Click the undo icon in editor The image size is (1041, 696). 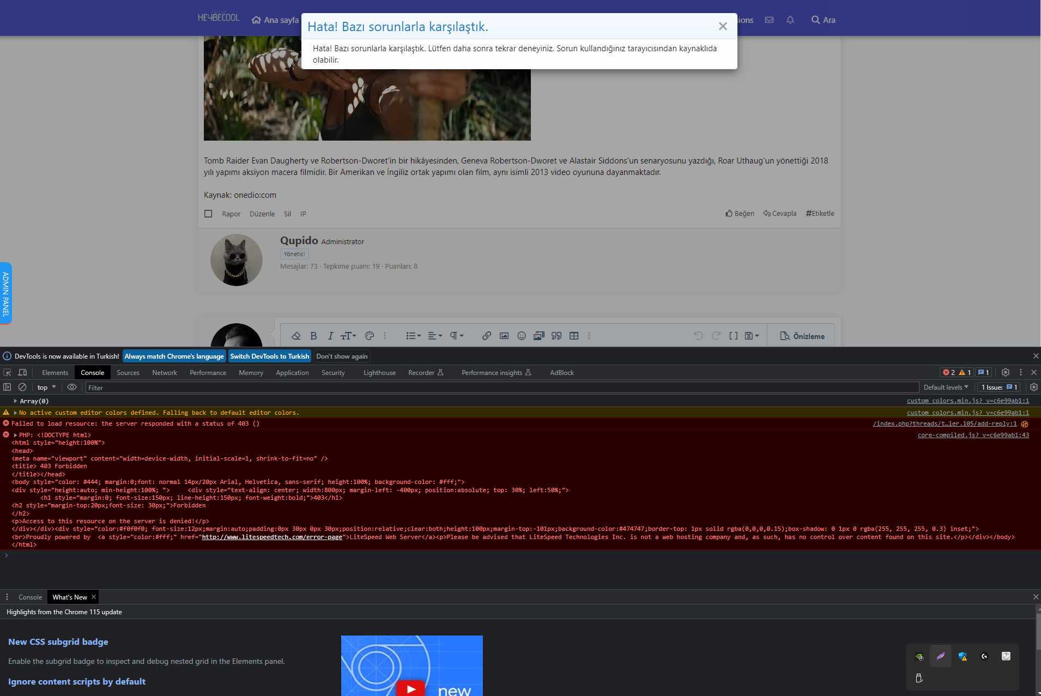(698, 336)
